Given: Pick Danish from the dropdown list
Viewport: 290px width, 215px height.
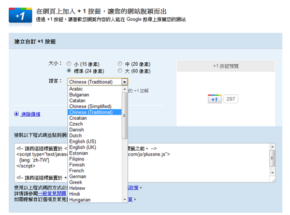Looking at the screenshot, I should tap(95, 130).
